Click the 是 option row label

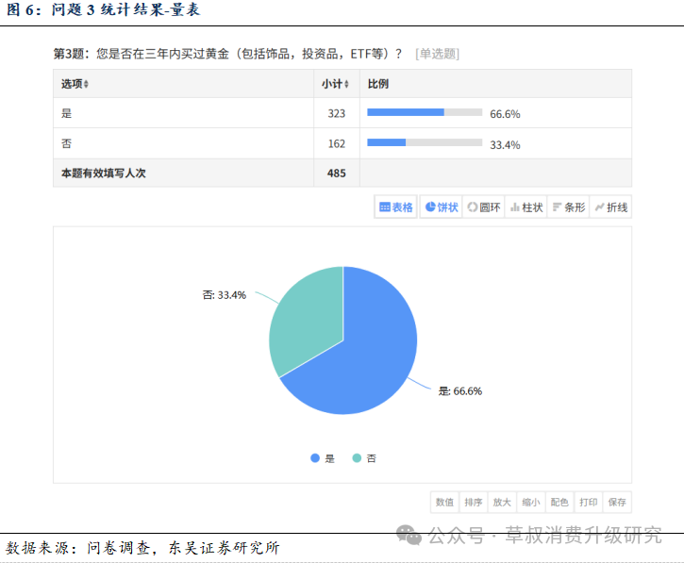(x=66, y=113)
